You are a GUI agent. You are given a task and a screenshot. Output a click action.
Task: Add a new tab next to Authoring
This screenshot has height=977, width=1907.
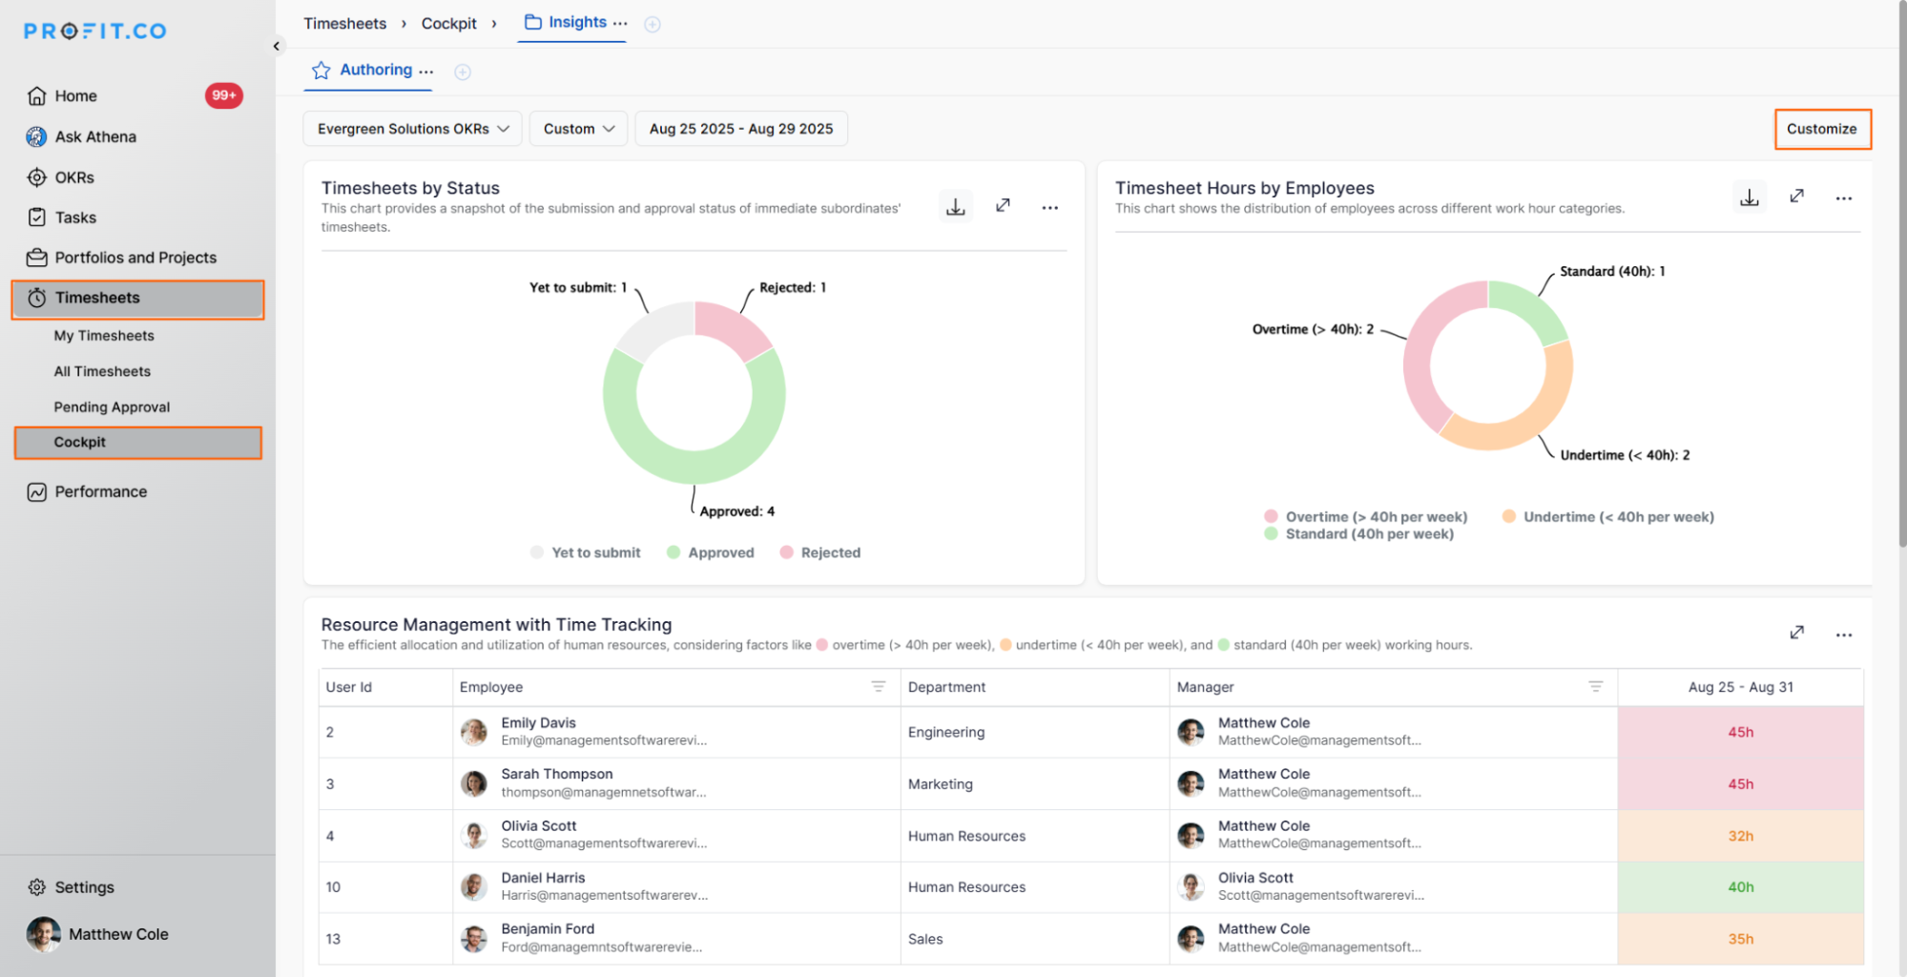[463, 72]
